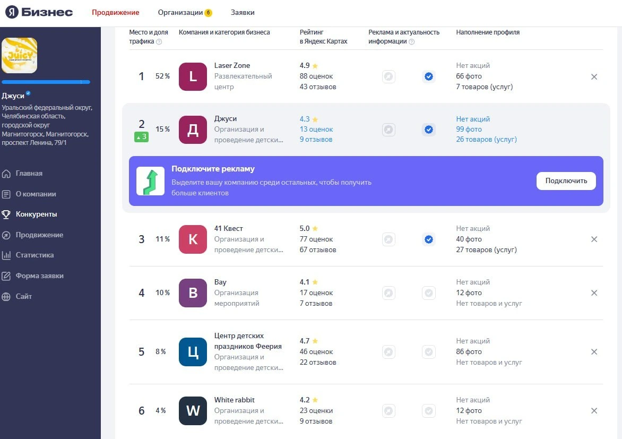Click the help icon next to Реклама и актуальность информации
The height and width of the screenshot is (439, 622).
(412, 42)
